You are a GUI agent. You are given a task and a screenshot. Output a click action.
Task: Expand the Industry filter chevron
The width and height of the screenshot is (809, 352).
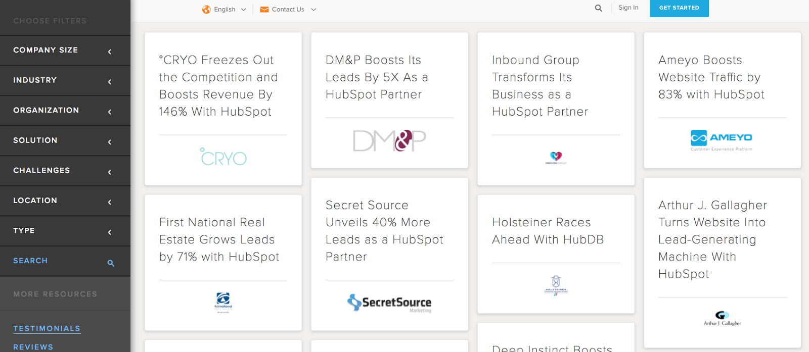(x=110, y=82)
